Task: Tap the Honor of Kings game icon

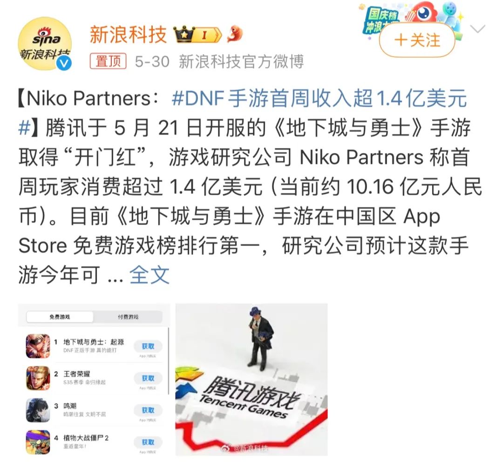Action: (38, 378)
